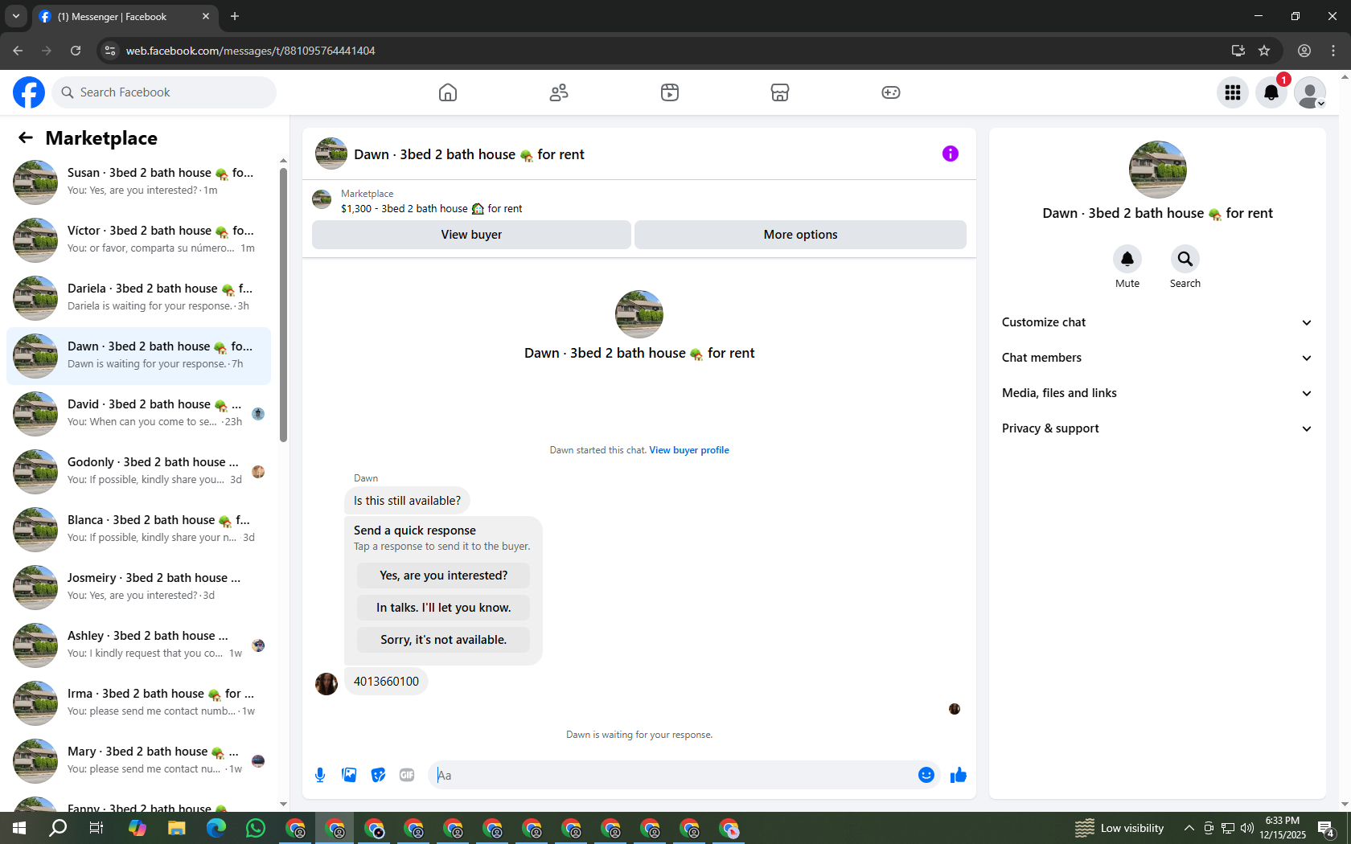Viewport: 1351px width, 844px height.
Task: Click Dawn's listing thumbnail in right panel
Action: pyautogui.click(x=1157, y=170)
